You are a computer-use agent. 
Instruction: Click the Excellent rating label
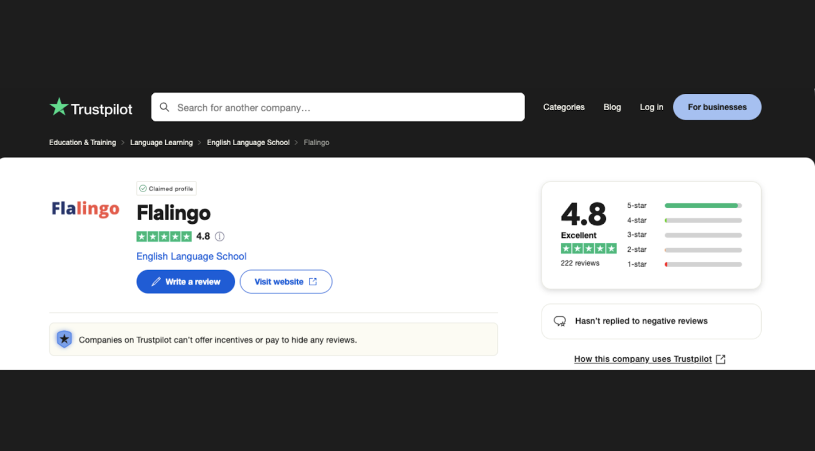578,235
